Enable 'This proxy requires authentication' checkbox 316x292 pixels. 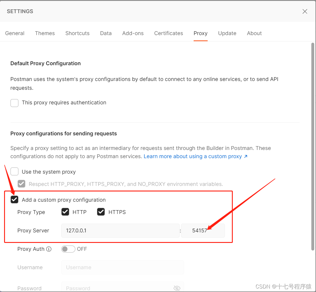pos(15,103)
